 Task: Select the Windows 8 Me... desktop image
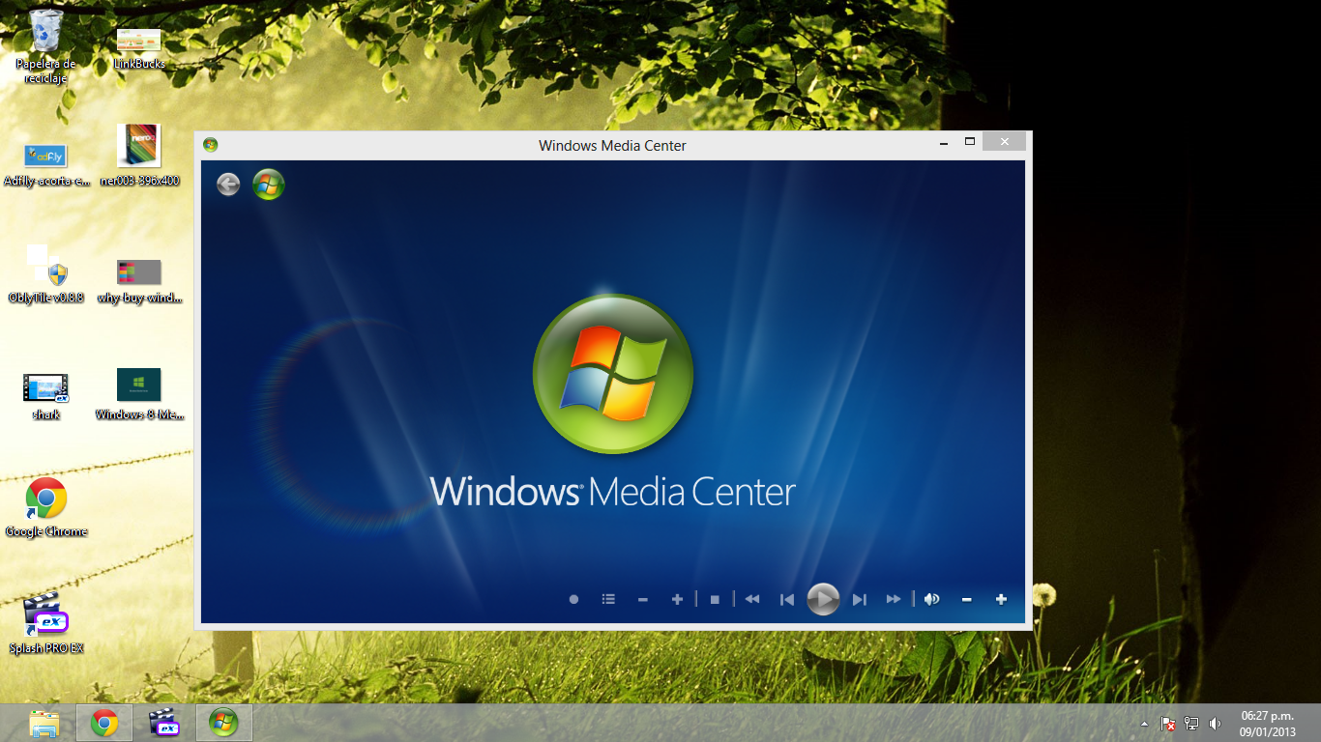point(139,394)
